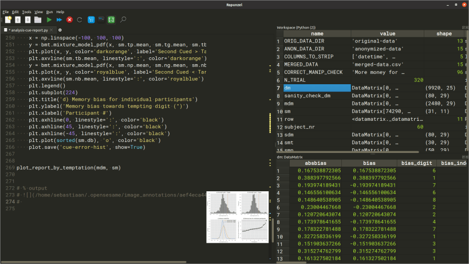
Task: Toggle the green workspace inspector icon
Action: click(111, 19)
